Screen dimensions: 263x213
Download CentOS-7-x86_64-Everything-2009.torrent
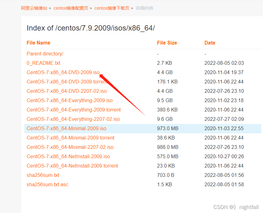pyautogui.click(x=74, y=110)
